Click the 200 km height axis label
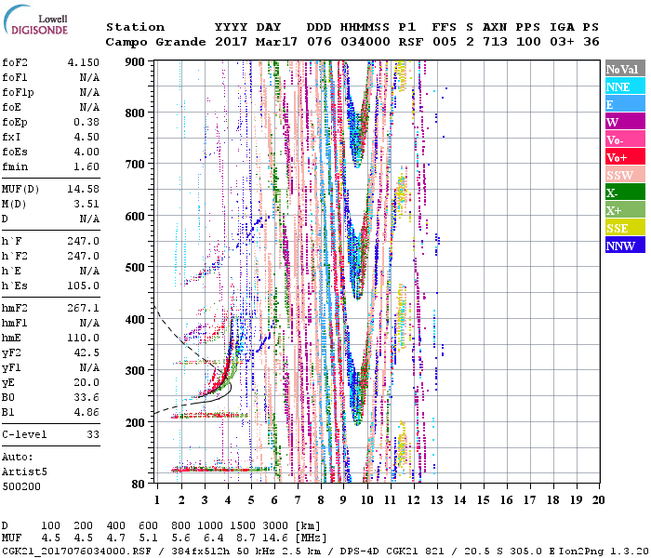Screen dimensions: 651x558 [135, 422]
